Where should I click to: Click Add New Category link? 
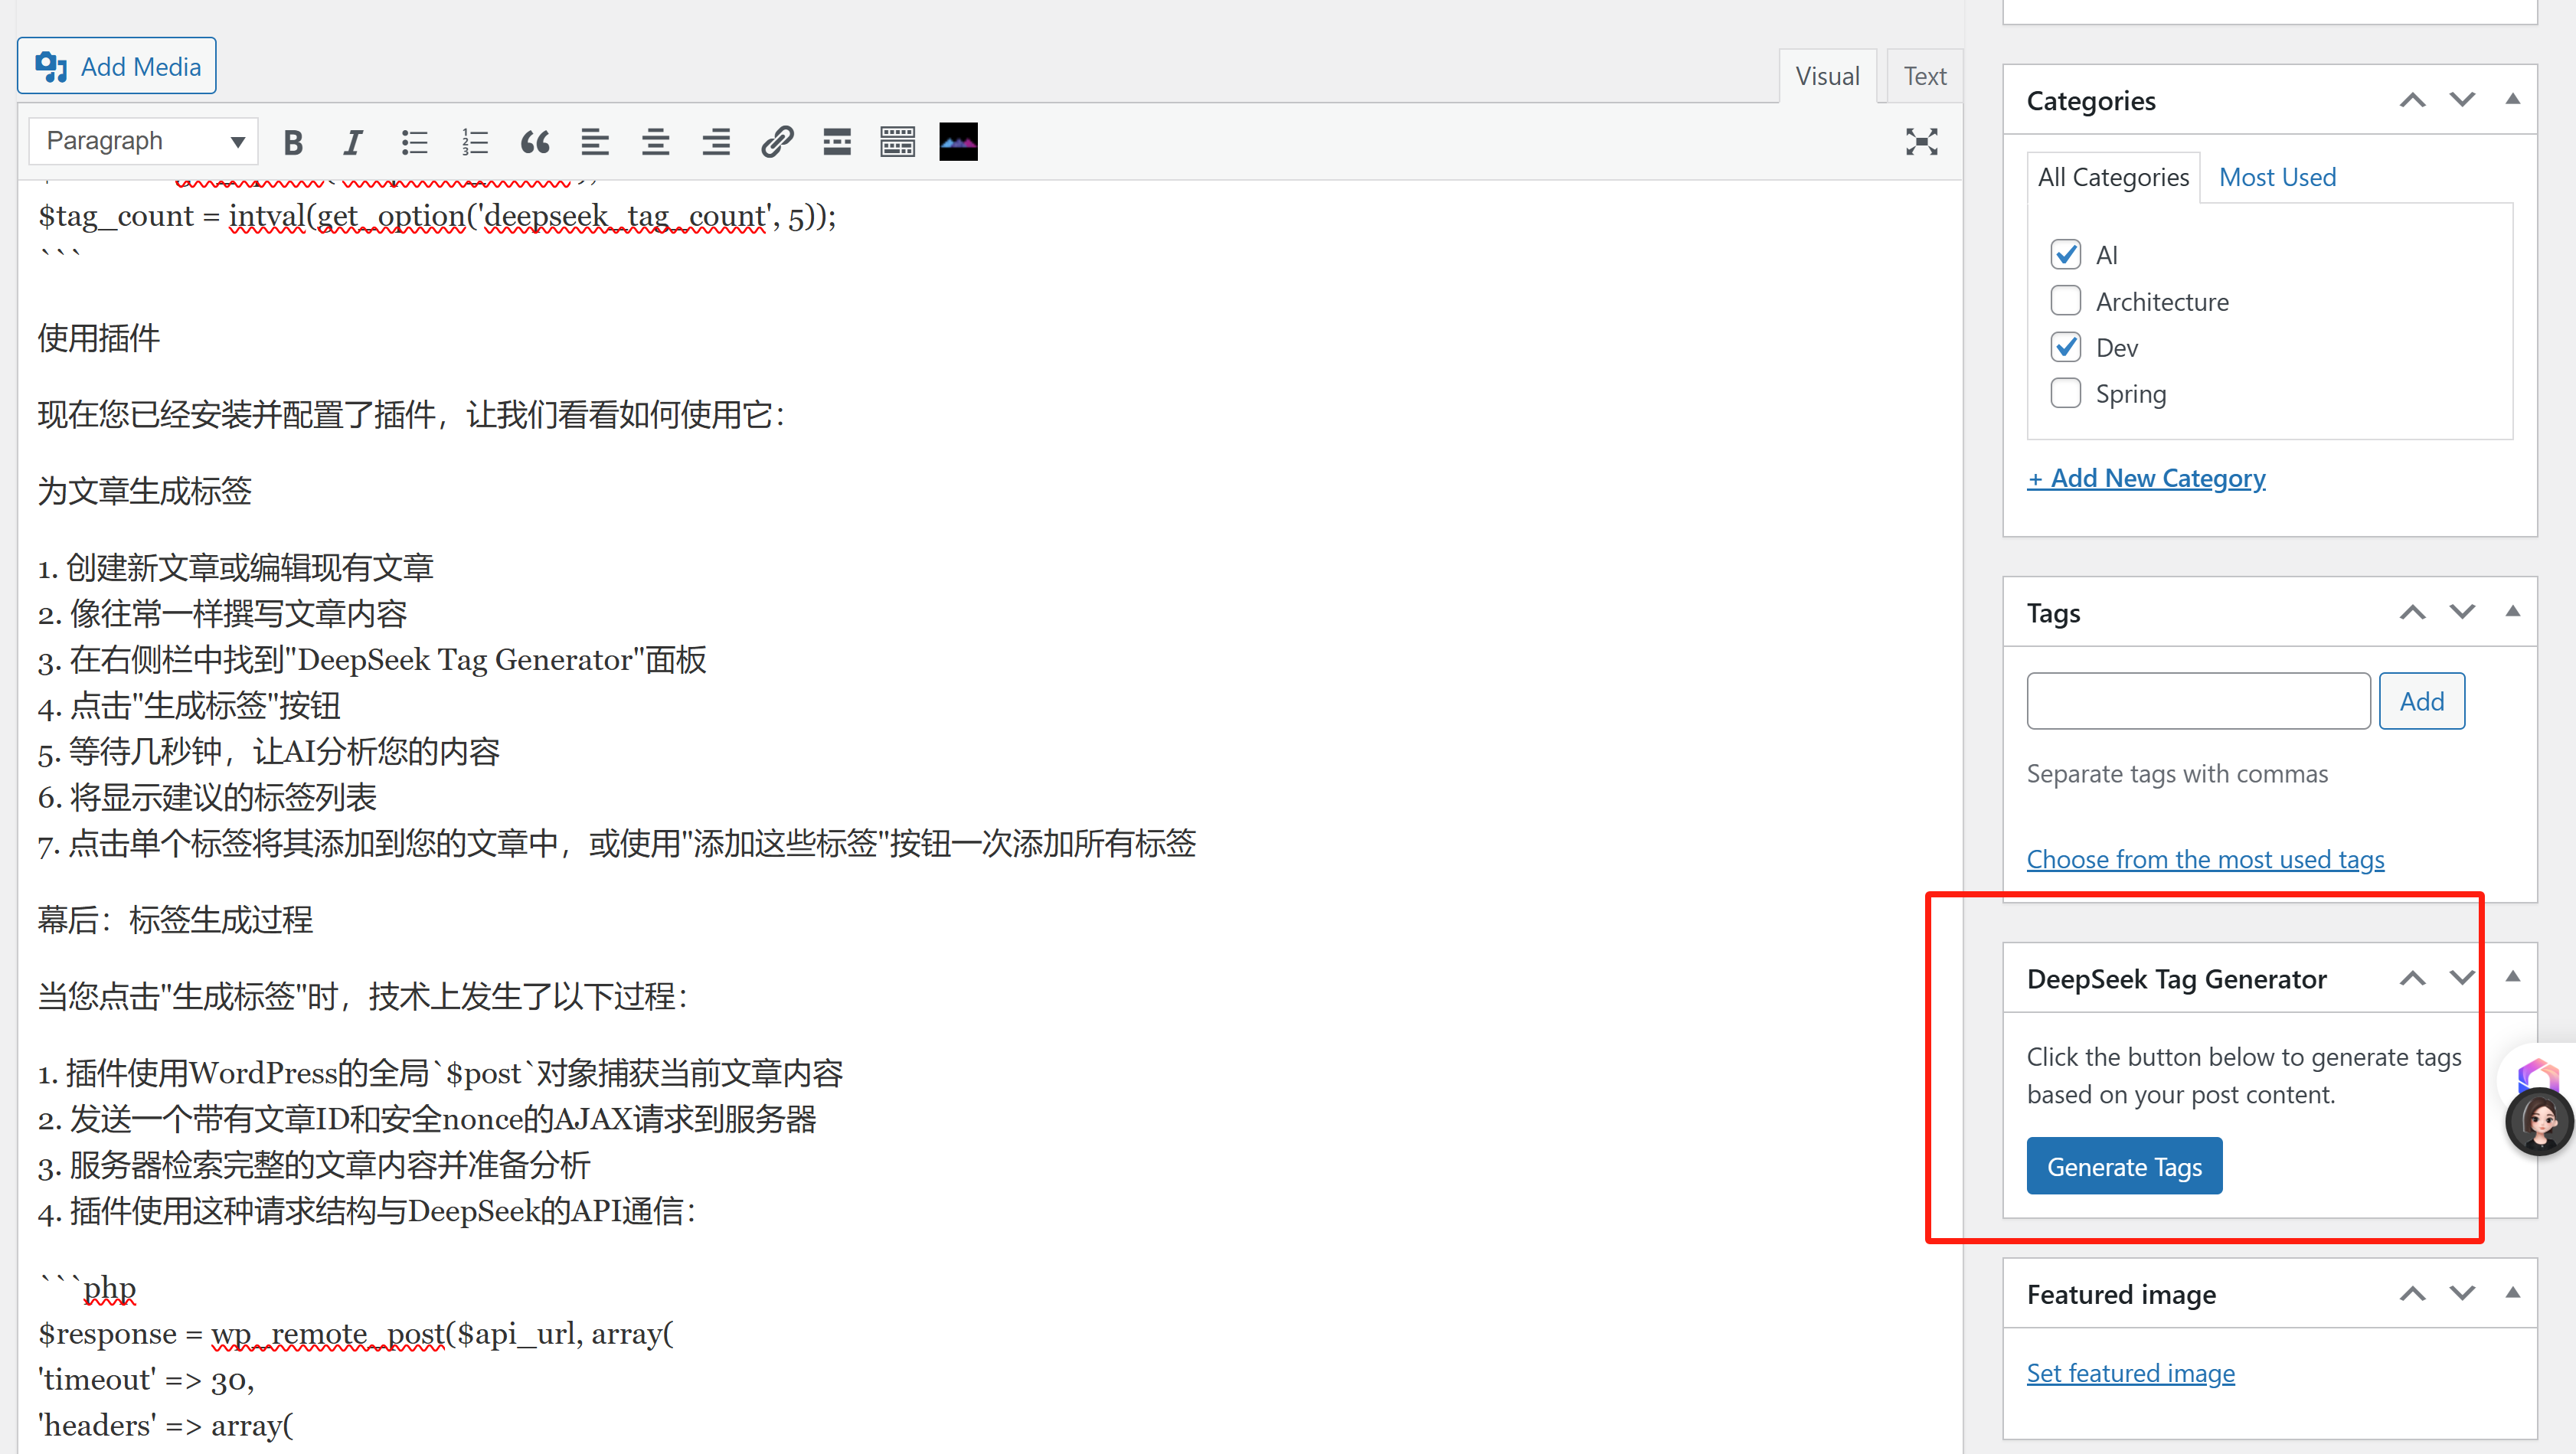point(2146,478)
